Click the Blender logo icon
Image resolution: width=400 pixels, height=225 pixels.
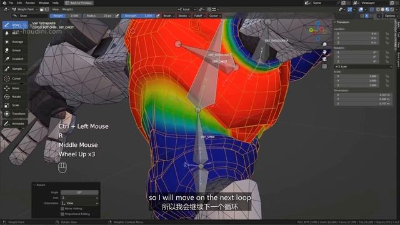[4, 2]
